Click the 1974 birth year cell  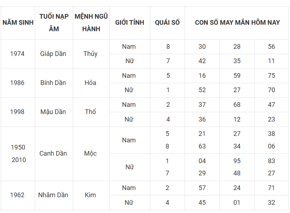[18, 54]
